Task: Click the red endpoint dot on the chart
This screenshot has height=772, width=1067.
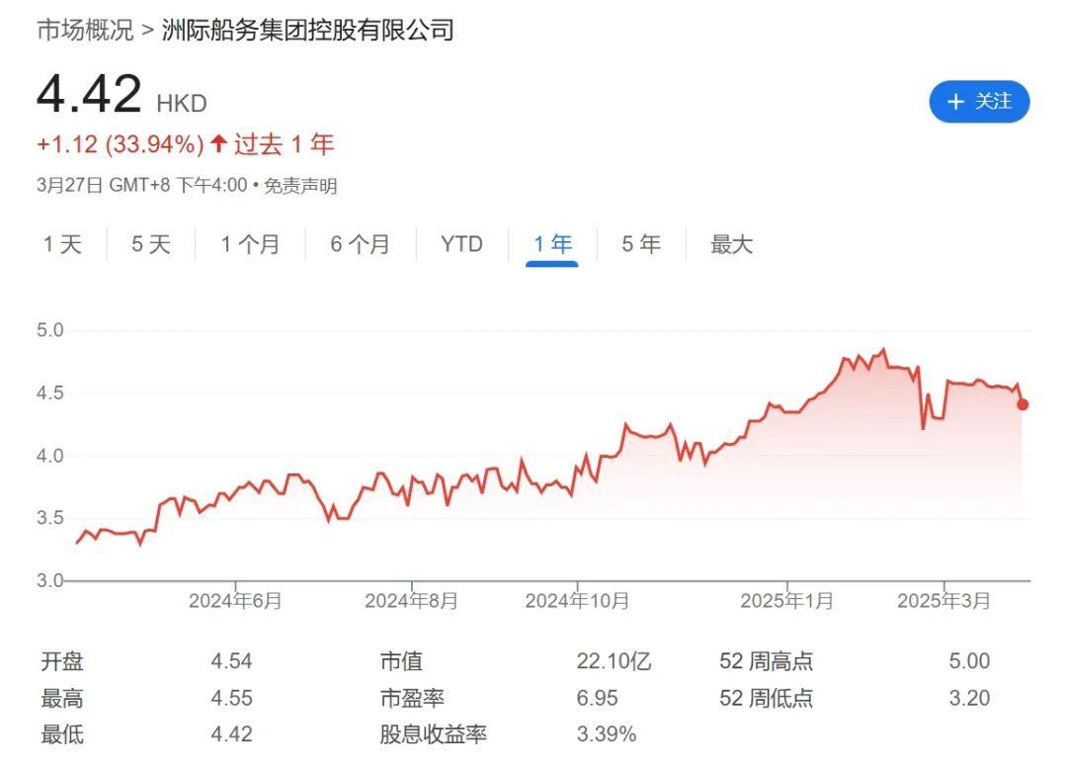Action: click(x=1023, y=404)
